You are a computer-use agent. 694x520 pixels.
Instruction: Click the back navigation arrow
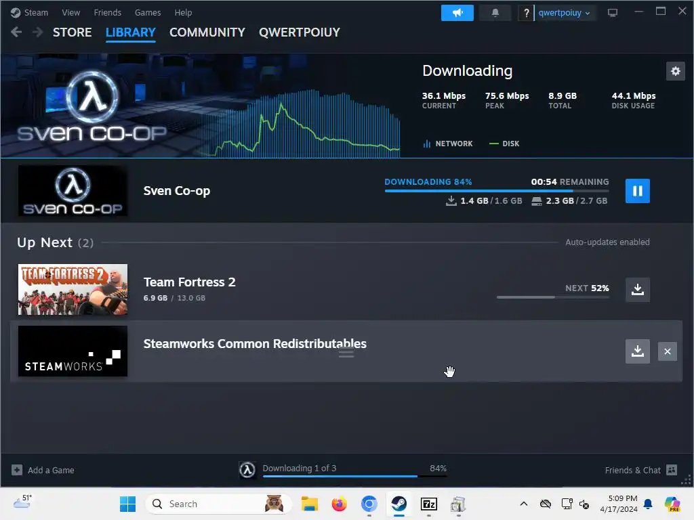coord(16,32)
